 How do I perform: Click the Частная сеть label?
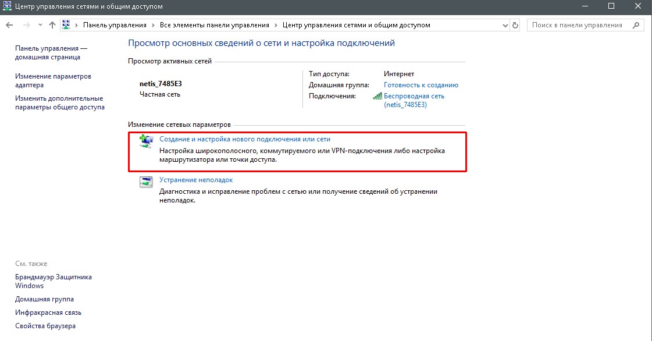160,94
